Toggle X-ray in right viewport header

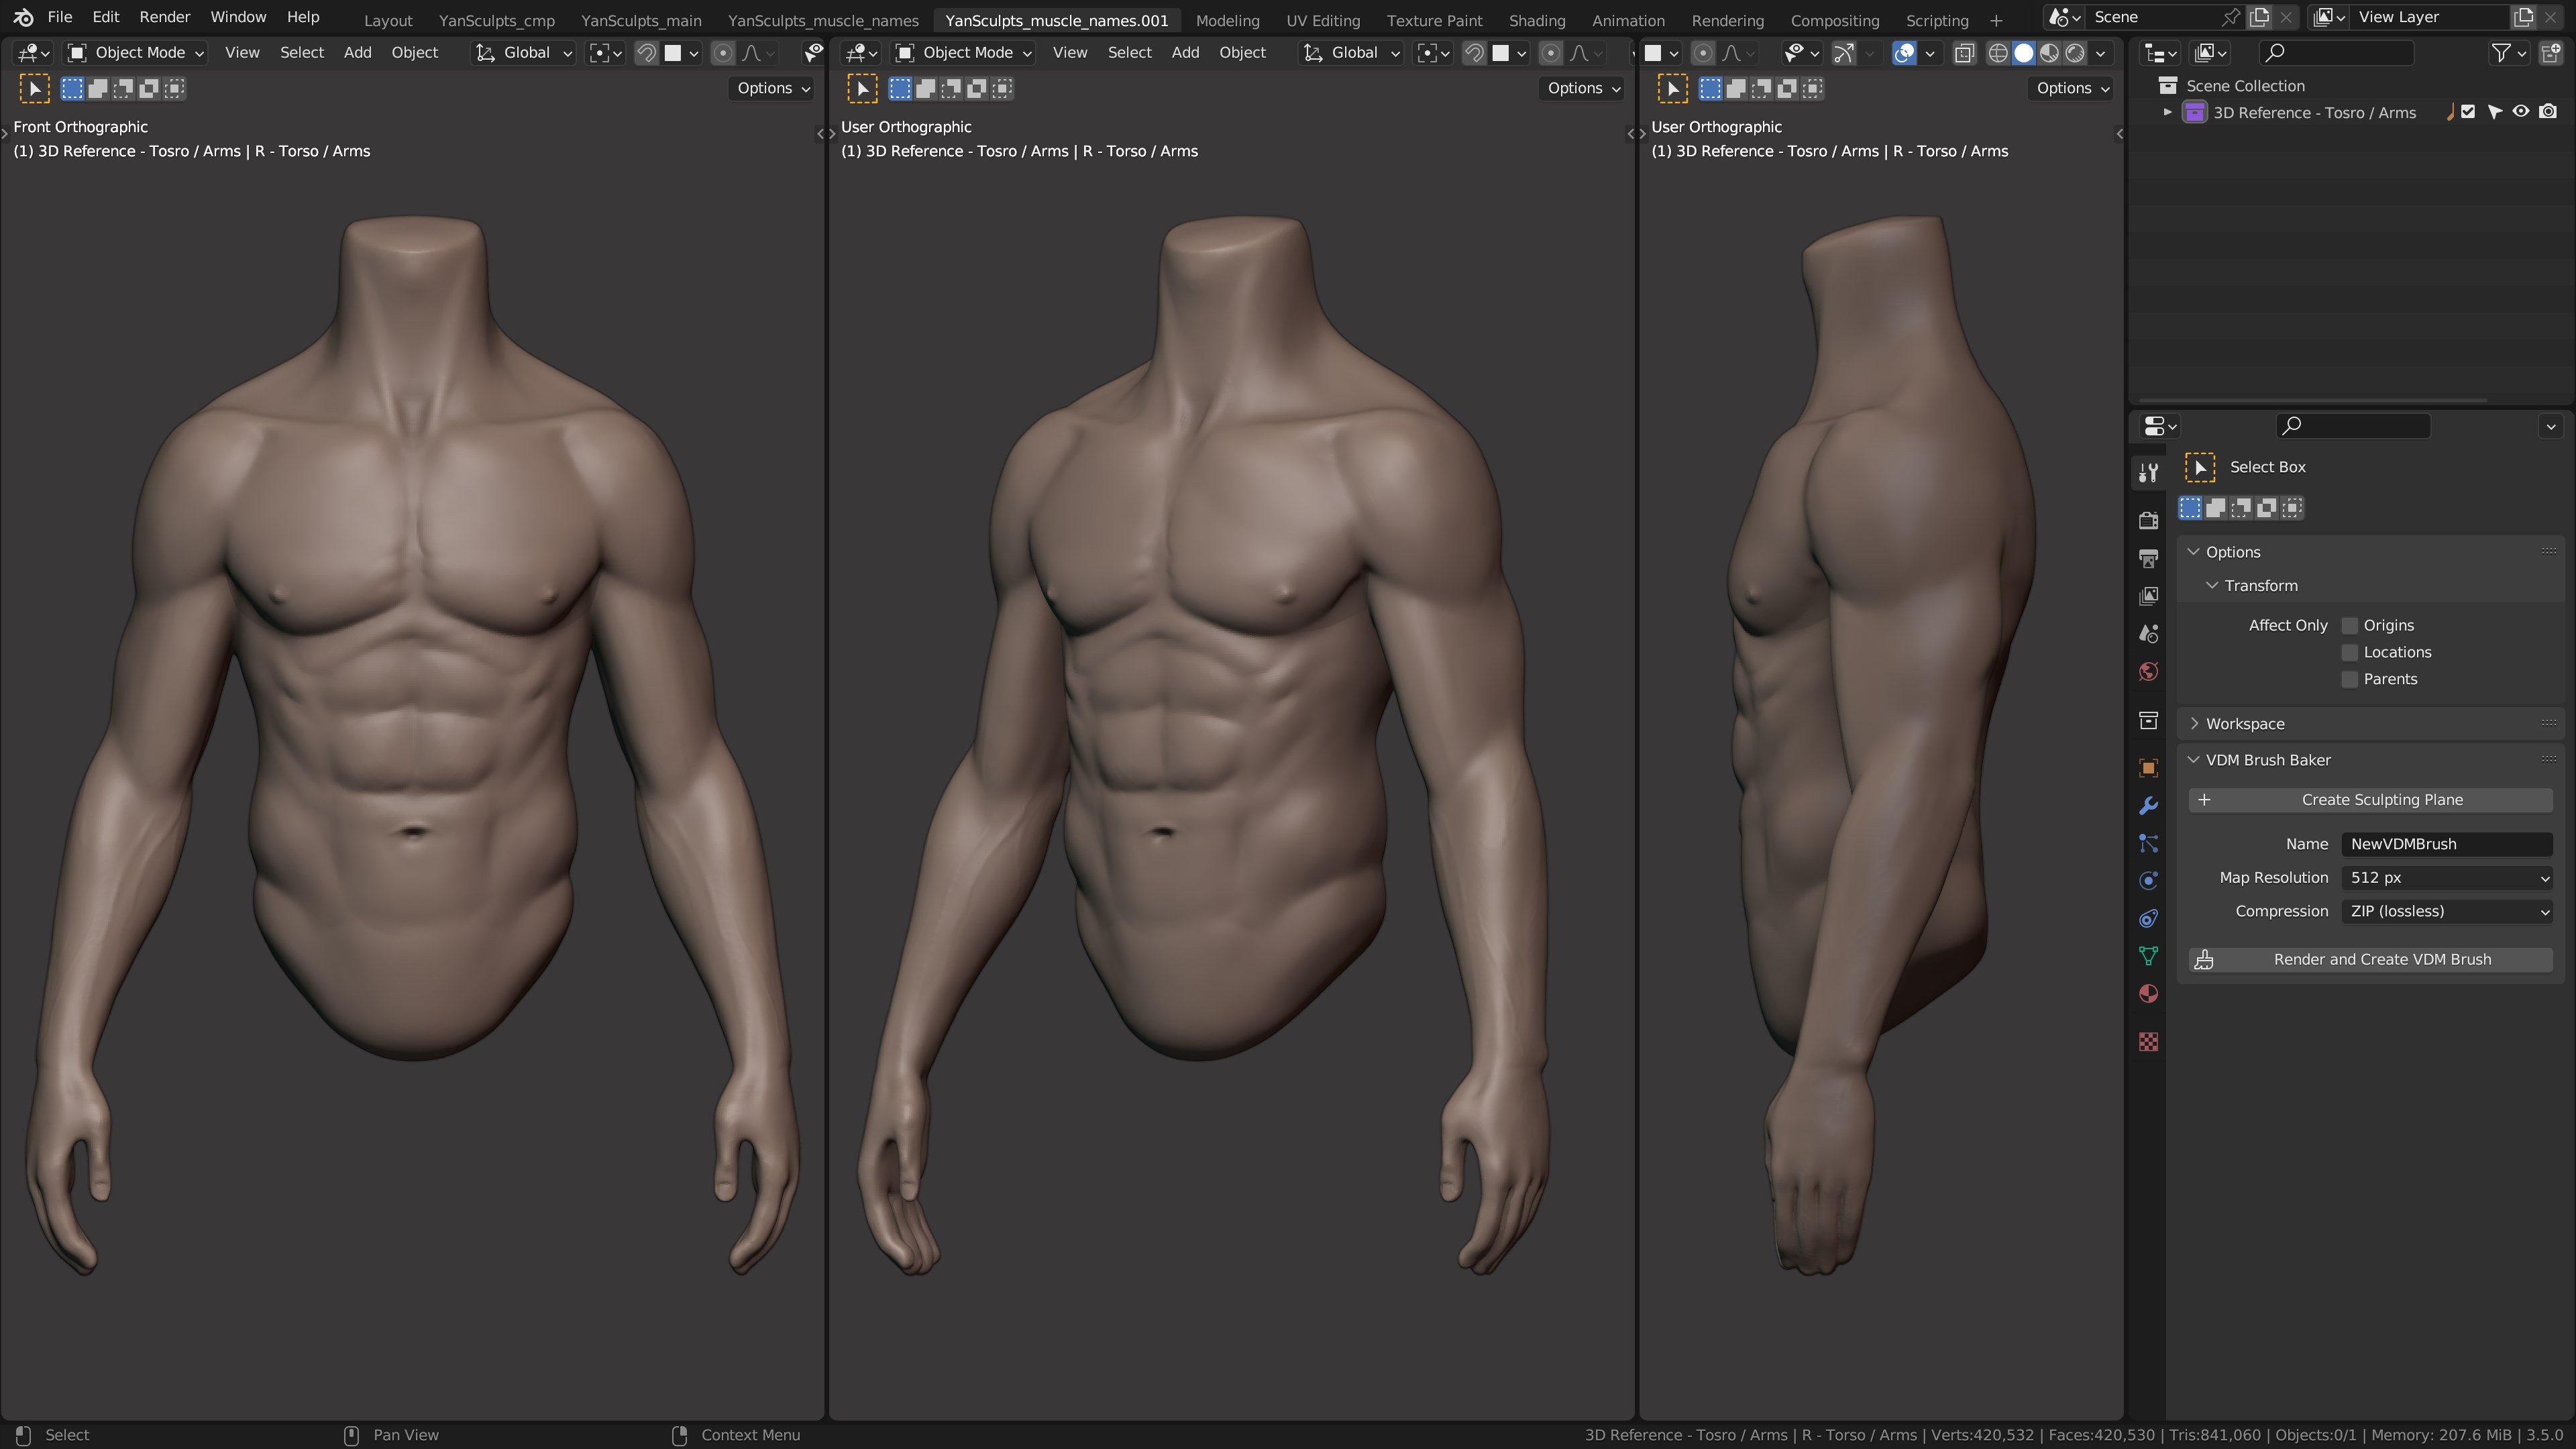click(x=1964, y=53)
